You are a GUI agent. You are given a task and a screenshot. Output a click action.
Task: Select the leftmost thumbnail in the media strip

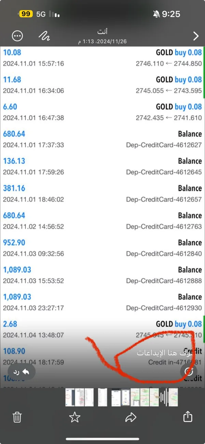[70, 397]
